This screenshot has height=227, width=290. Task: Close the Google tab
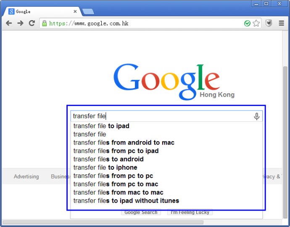tap(75, 11)
